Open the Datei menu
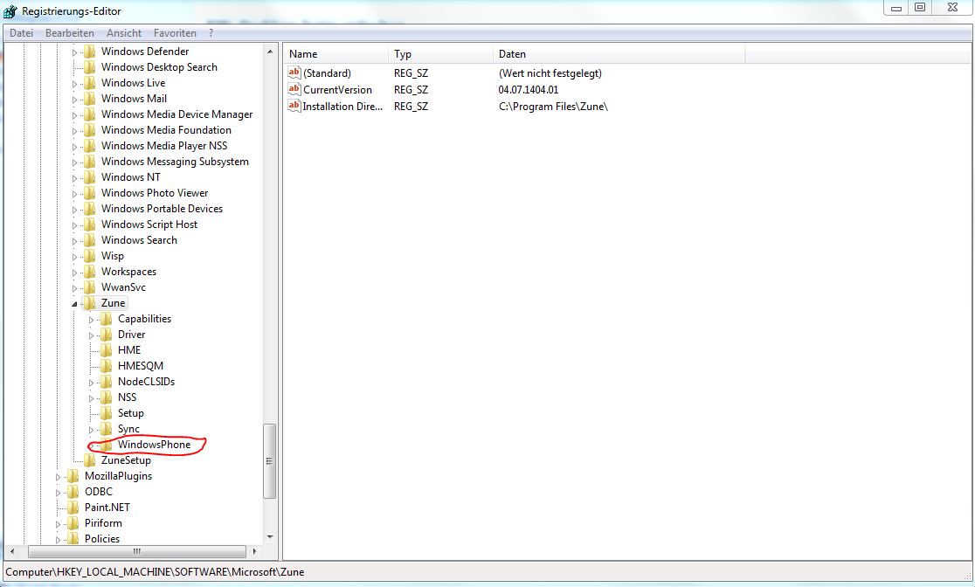 [x=21, y=33]
